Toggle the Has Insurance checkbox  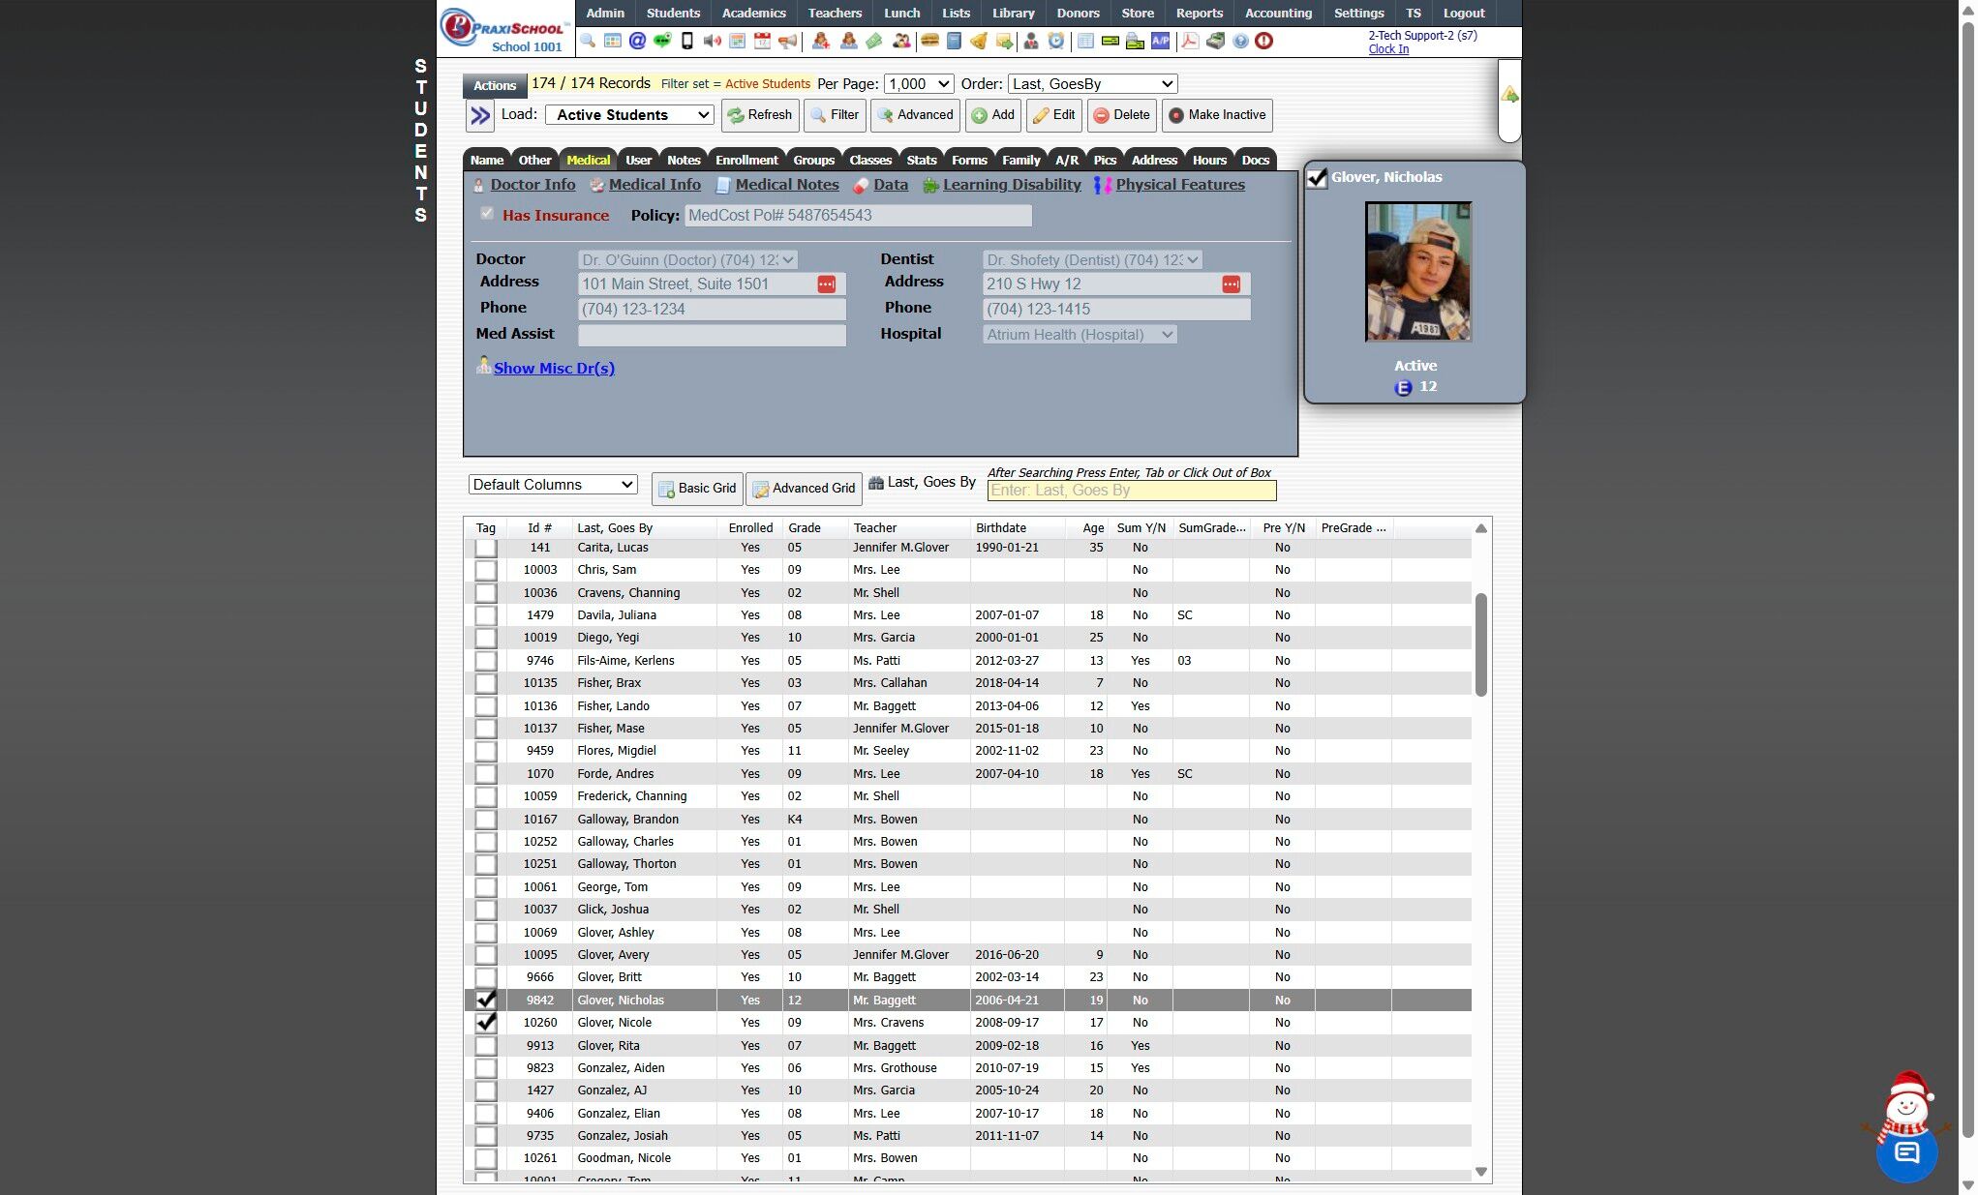[x=487, y=214]
